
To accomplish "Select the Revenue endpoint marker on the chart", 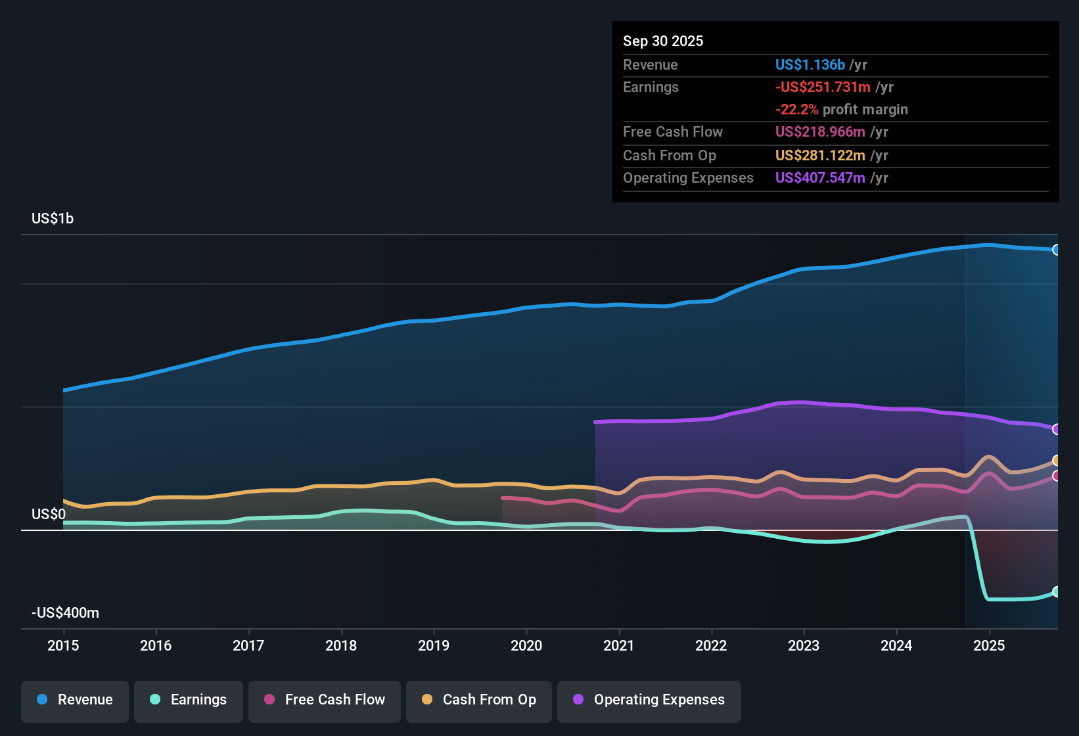I will (x=1057, y=250).
